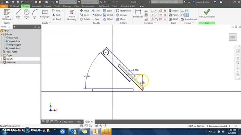Click Start 2D Sketch
Image resolution: width=241 pixels, height=135 pixels.
pos(7,15)
